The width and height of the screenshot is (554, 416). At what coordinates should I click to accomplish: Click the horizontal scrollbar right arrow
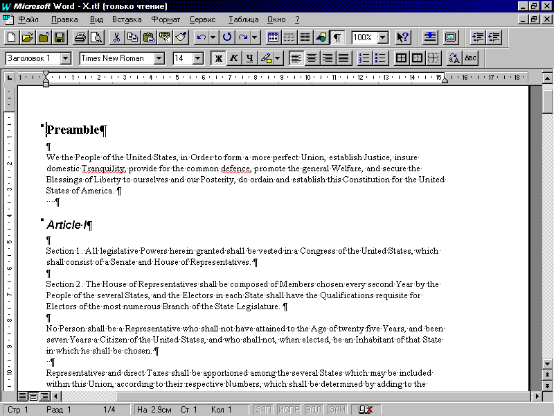(x=537, y=396)
